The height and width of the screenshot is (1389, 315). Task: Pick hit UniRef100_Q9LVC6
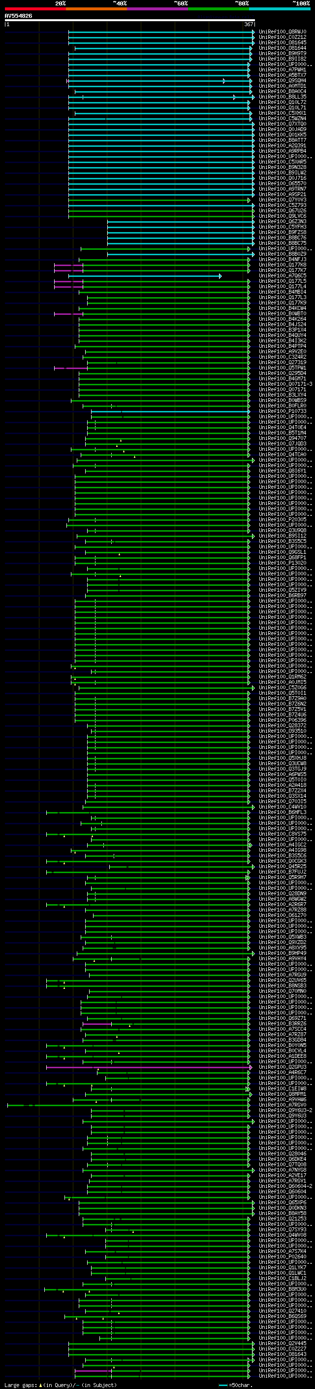click(282, 216)
